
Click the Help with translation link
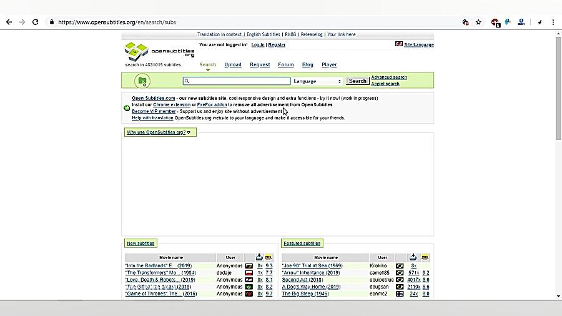coord(152,118)
